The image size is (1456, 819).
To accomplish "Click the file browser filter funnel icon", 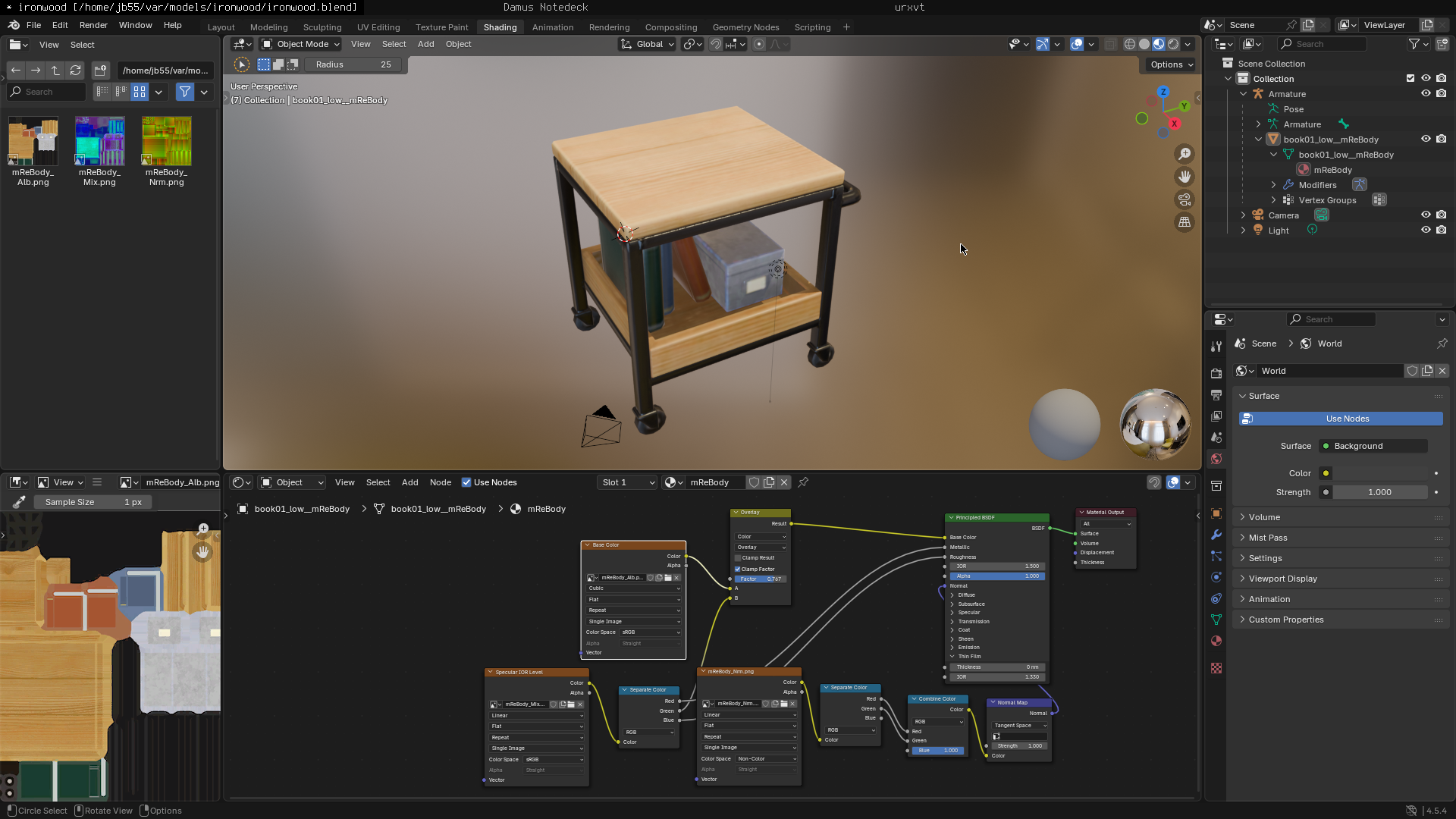I will pyautogui.click(x=184, y=92).
